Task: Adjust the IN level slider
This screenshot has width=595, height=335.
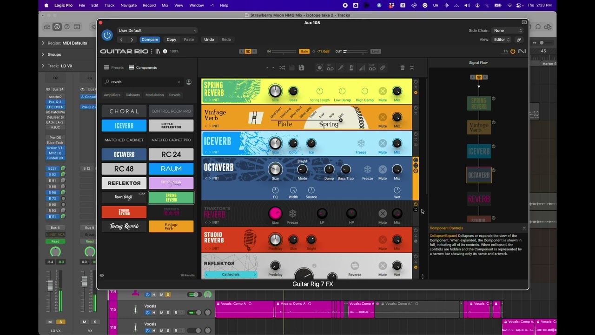Action: [284, 51]
